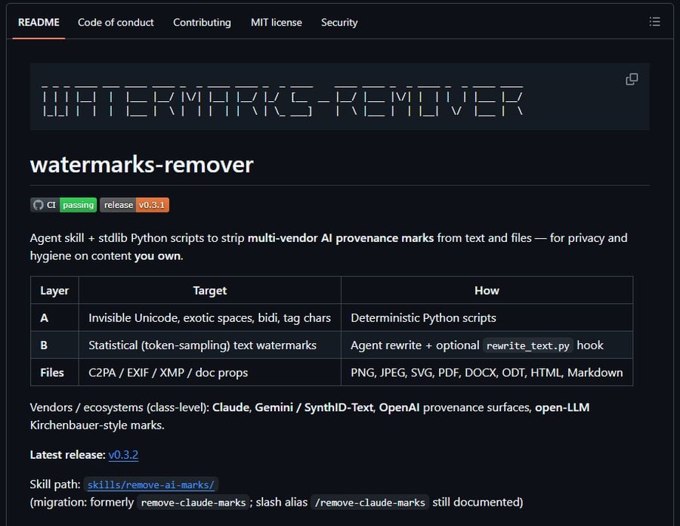This screenshot has height=526, width=680.
Task: Click the first remove-claude-marks code snippet
Action: tap(193, 503)
